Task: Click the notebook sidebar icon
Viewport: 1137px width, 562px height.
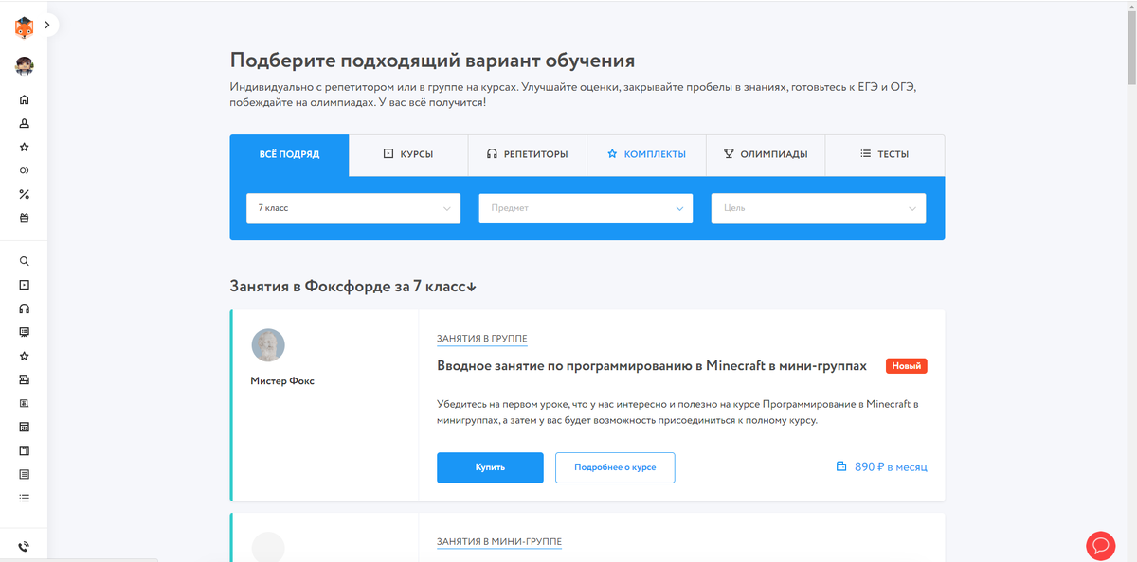Action: click(x=25, y=450)
